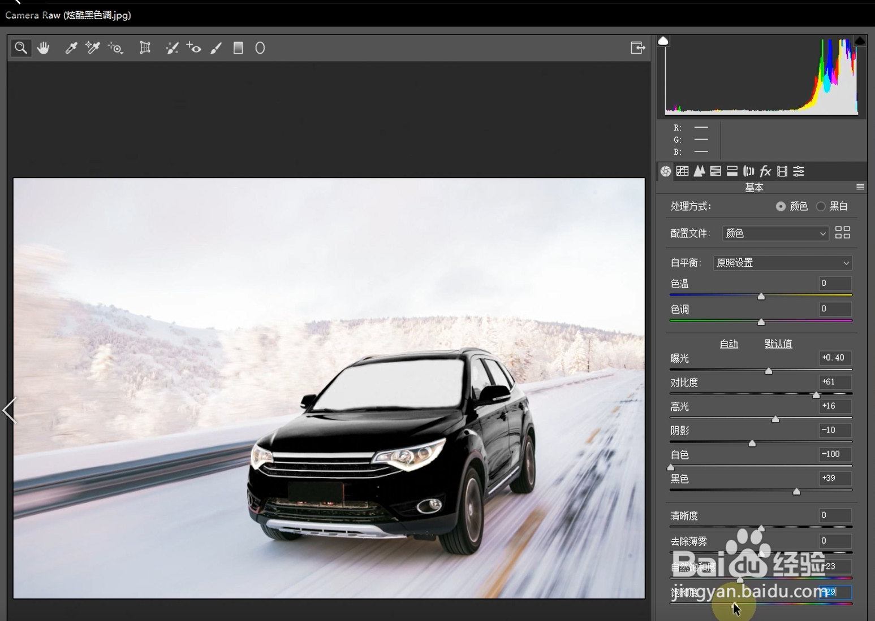Open the profile browser grid icon
This screenshot has width=875, height=621.
coord(843,232)
